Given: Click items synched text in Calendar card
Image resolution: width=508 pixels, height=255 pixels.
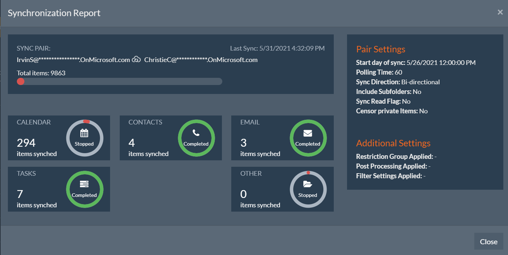Looking at the screenshot, I should point(37,154).
